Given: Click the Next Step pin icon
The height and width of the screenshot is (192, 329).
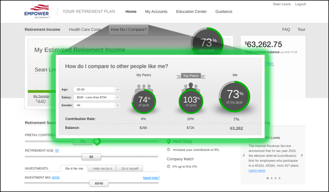Looking at the screenshot, I should tap(168, 141).
